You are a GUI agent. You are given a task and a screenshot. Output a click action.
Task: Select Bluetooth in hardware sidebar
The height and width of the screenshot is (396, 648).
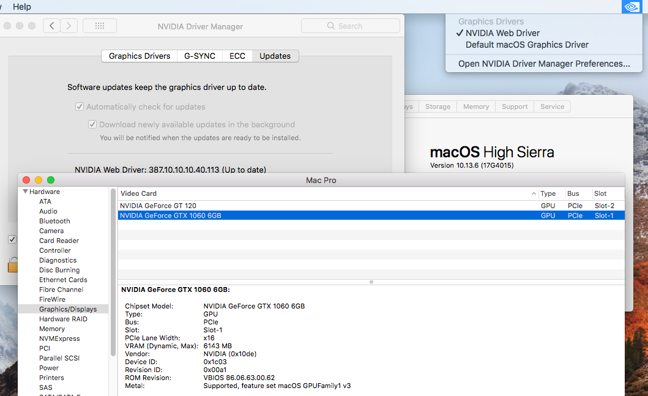tap(54, 221)
